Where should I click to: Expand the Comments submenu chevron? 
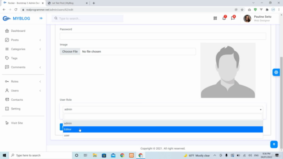(40, 67)
